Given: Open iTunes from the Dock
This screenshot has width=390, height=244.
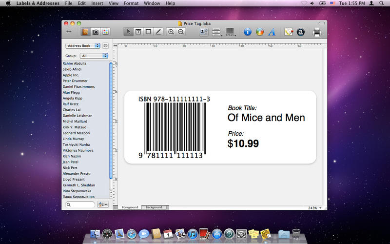Looking at the screenshot, I should pyautogui.click(x=193, y=234).
